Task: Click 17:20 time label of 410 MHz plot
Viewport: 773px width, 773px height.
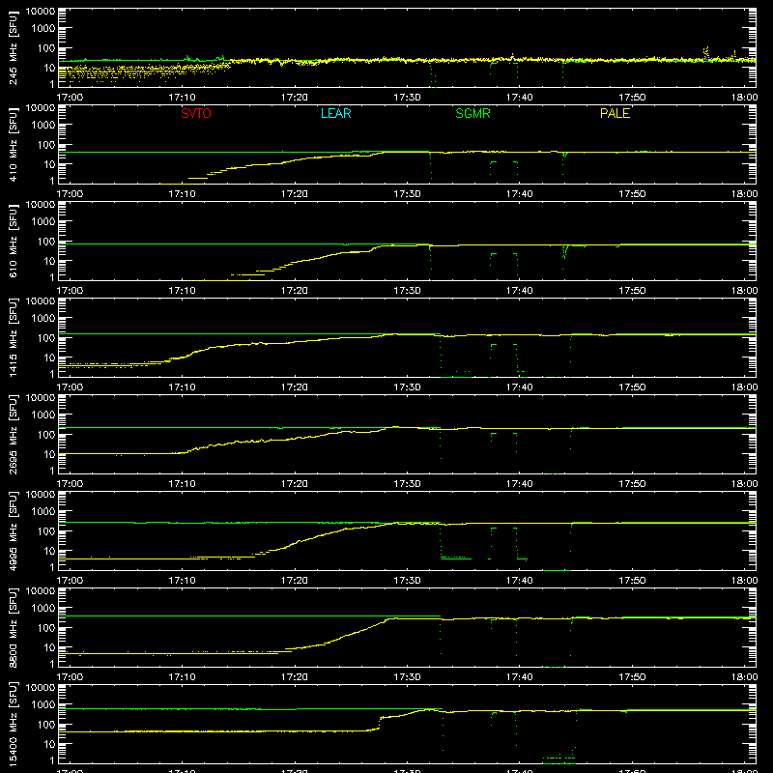Action: pyautogui.click(x=295, y=194)
